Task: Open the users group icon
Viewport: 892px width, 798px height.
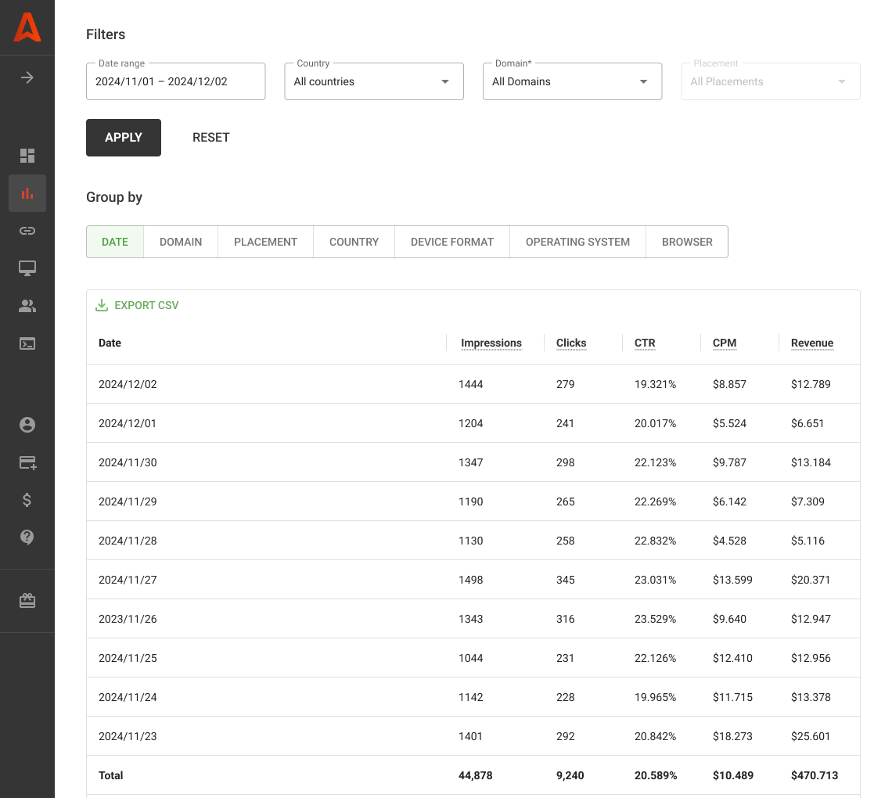Action: (27, 306)
